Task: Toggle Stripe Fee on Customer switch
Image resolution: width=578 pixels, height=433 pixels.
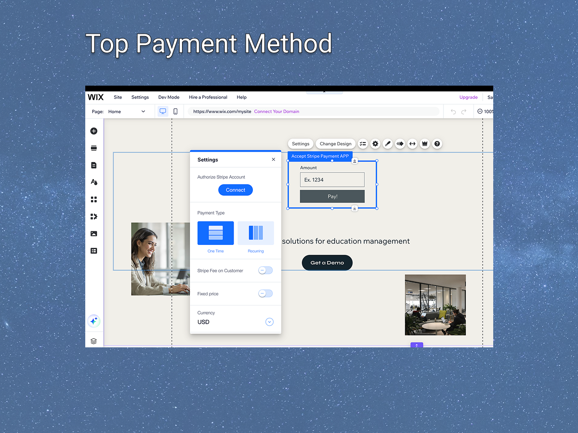Action: (265, 270)
